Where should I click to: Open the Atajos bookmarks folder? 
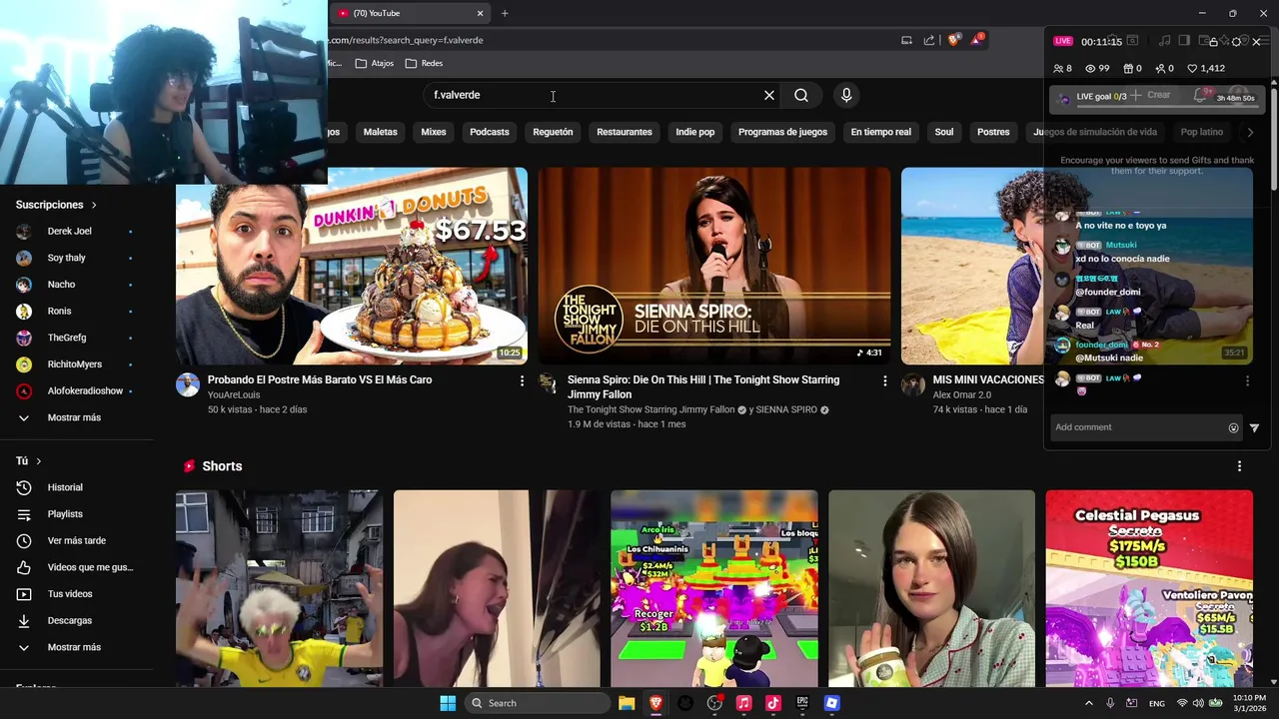pos(375,63)
